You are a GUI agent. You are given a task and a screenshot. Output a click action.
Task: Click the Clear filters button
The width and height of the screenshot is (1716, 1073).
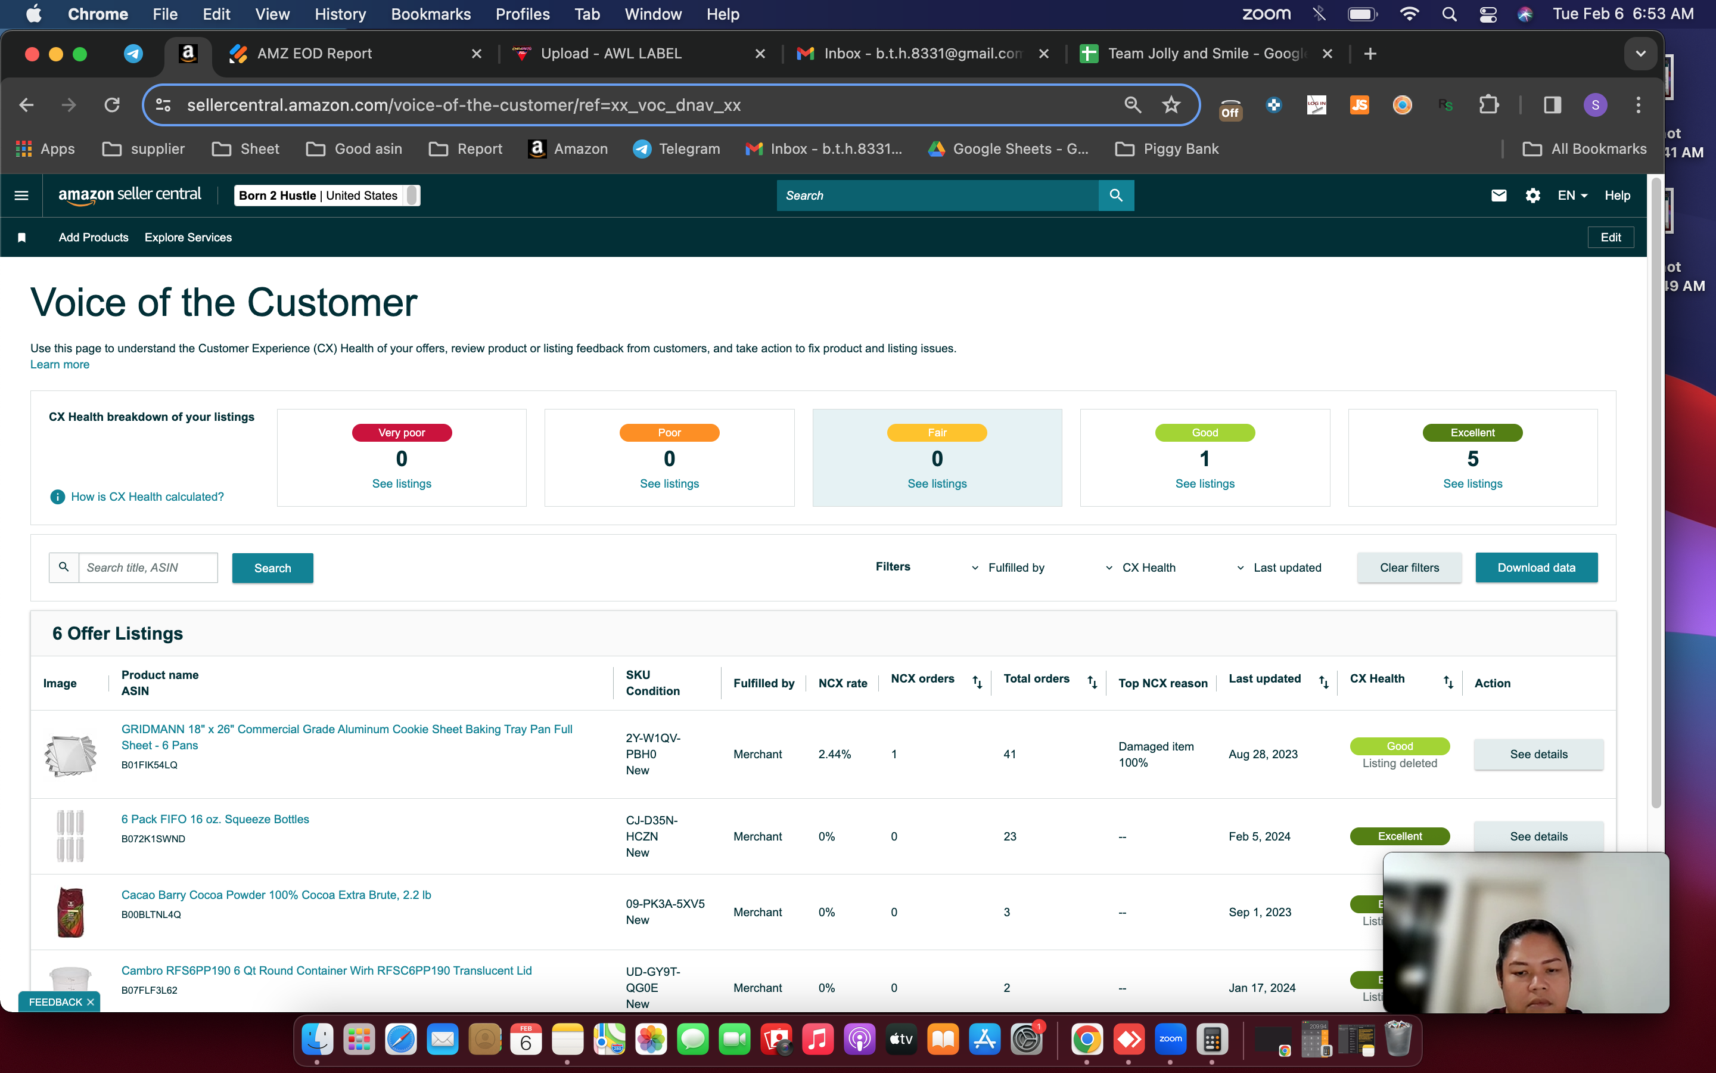[1409, 567]
